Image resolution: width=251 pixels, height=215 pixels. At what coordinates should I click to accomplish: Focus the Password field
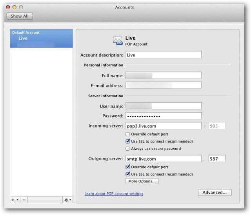point(164,116)
